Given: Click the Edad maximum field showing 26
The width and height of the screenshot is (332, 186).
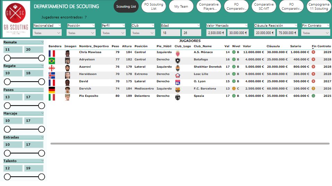Looking at the screenshot, I should click(x=191, y=33).
